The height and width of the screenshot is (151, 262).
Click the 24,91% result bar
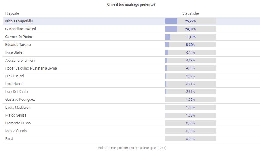click(x=190, y=29)
